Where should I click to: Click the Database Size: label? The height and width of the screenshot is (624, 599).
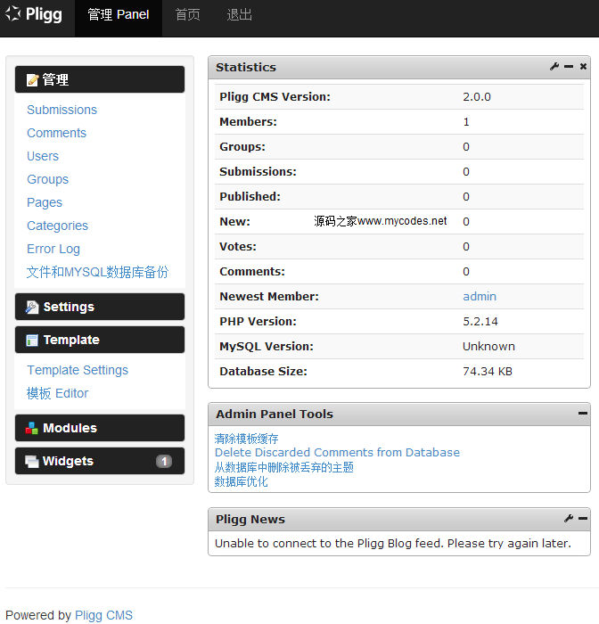[x=264, y=372]
